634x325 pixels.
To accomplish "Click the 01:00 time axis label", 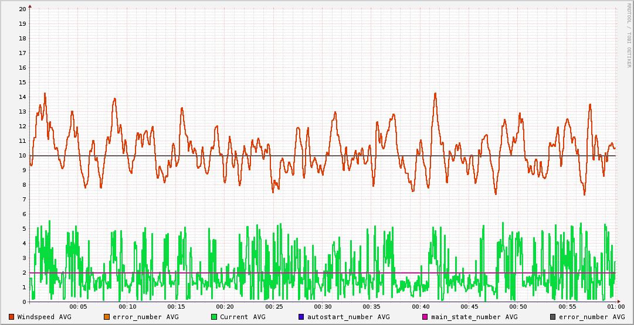I will tap(615, 307).
